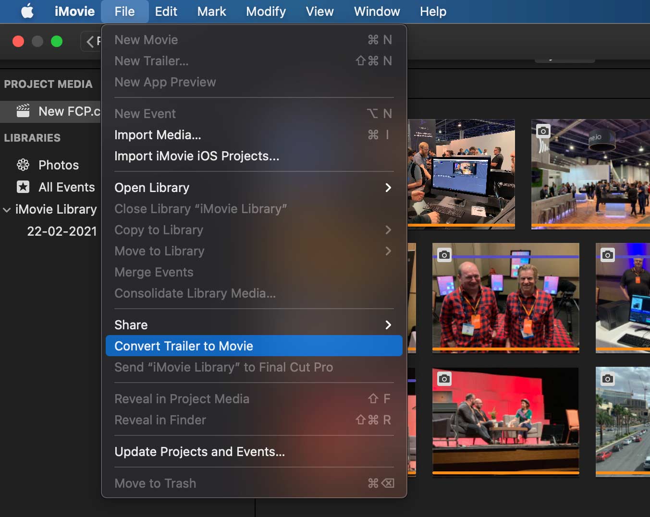
Task: Choose Convert Trailer to Movie
Action: pos(254,346)
